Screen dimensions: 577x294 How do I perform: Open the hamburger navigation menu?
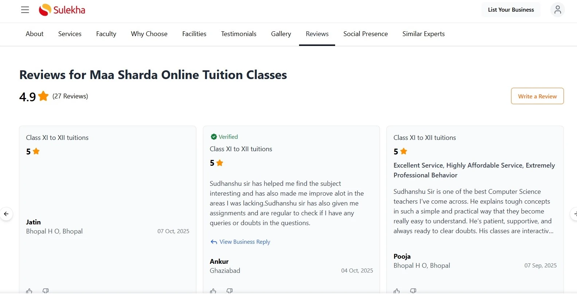click(x=25, y=10)
